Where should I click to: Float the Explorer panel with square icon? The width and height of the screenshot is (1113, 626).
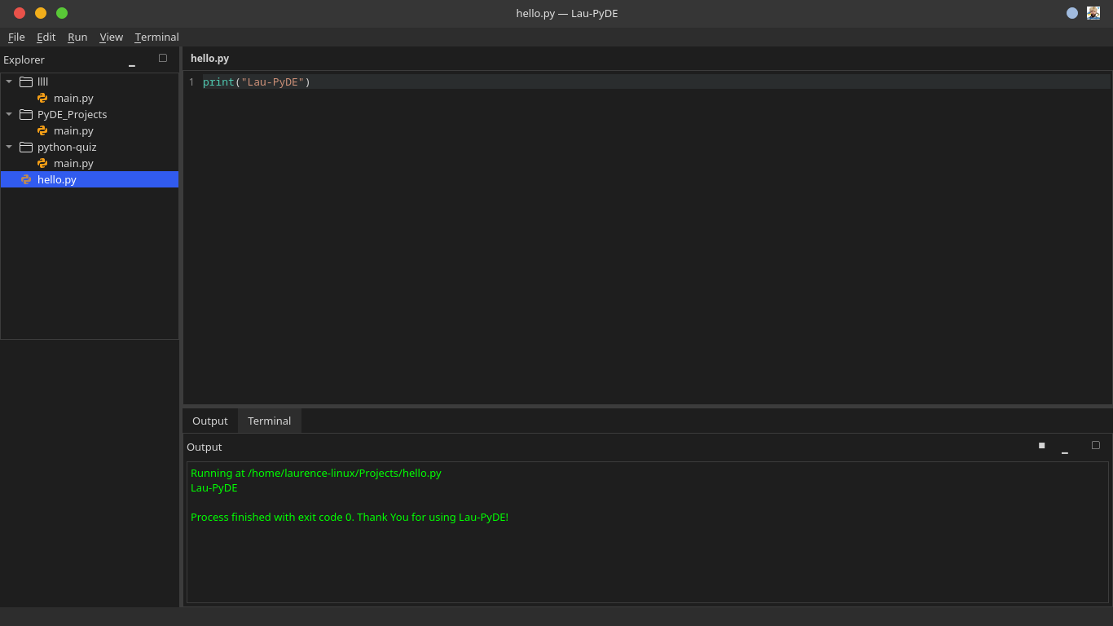(x=163, y=58)
